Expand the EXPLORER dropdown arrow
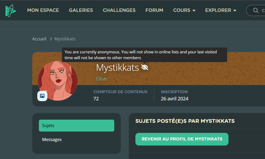Screen dimensions: 265x159 235,11
